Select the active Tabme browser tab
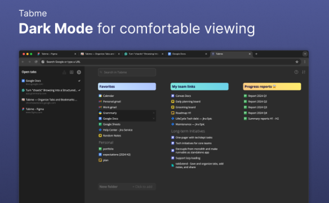Image resolution: width=329 pixels, height=203 pixels. (231, 54)
